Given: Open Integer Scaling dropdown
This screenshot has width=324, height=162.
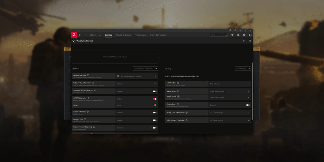Looking at the screenshot, I should pos(230,97).
